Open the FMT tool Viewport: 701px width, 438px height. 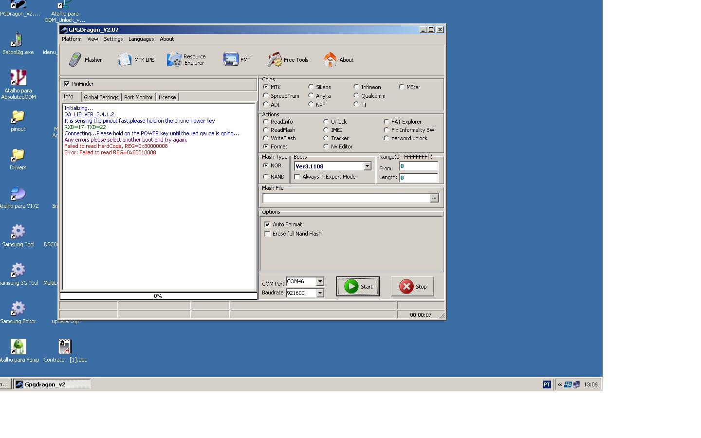237,60
